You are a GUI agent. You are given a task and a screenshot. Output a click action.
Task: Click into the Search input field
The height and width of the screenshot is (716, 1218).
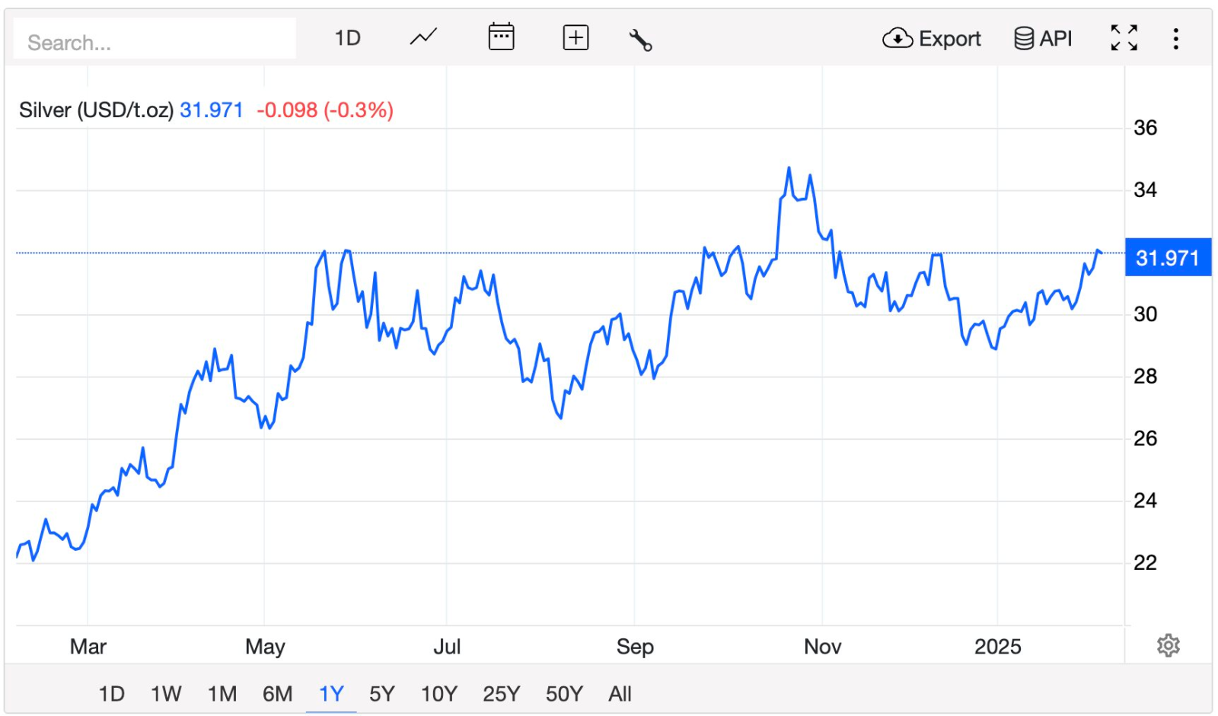point(155,42)
